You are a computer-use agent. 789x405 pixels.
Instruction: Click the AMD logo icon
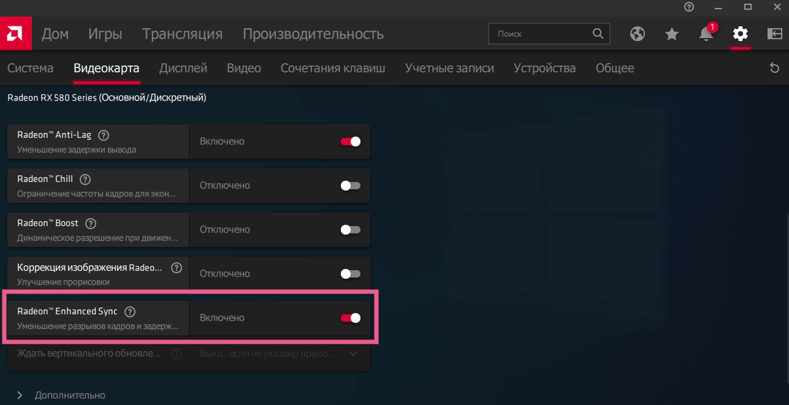coord(15,34)
